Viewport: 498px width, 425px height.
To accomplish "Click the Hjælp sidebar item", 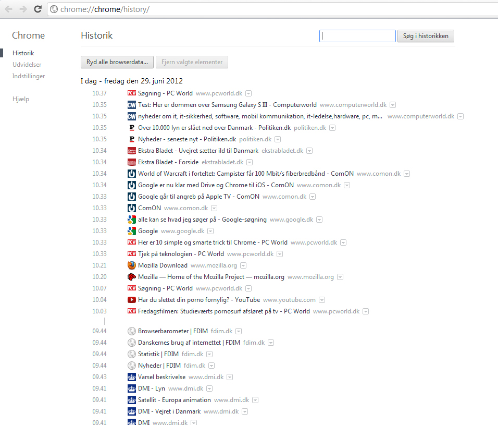I will [21, 99].
